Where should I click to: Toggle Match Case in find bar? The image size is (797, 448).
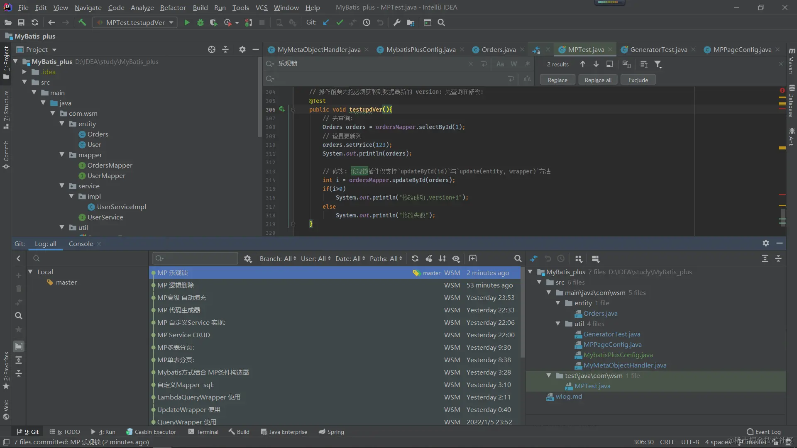click(500, 64)
